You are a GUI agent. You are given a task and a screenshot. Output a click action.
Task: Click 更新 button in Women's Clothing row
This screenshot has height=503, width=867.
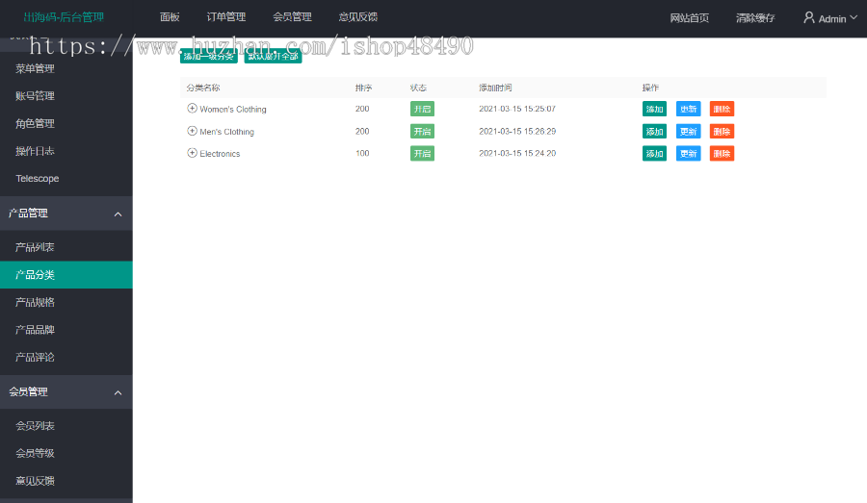pyautogui.click(x=688, y=109)
